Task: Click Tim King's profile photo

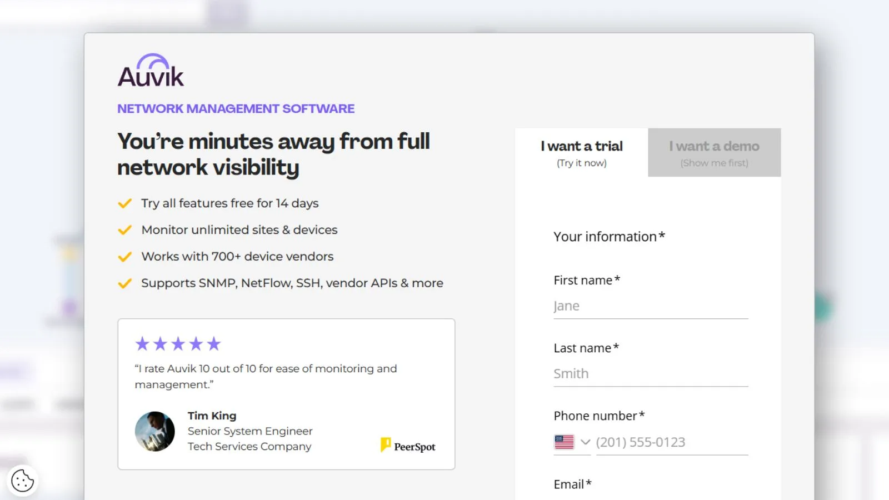Action: (155, 431)
